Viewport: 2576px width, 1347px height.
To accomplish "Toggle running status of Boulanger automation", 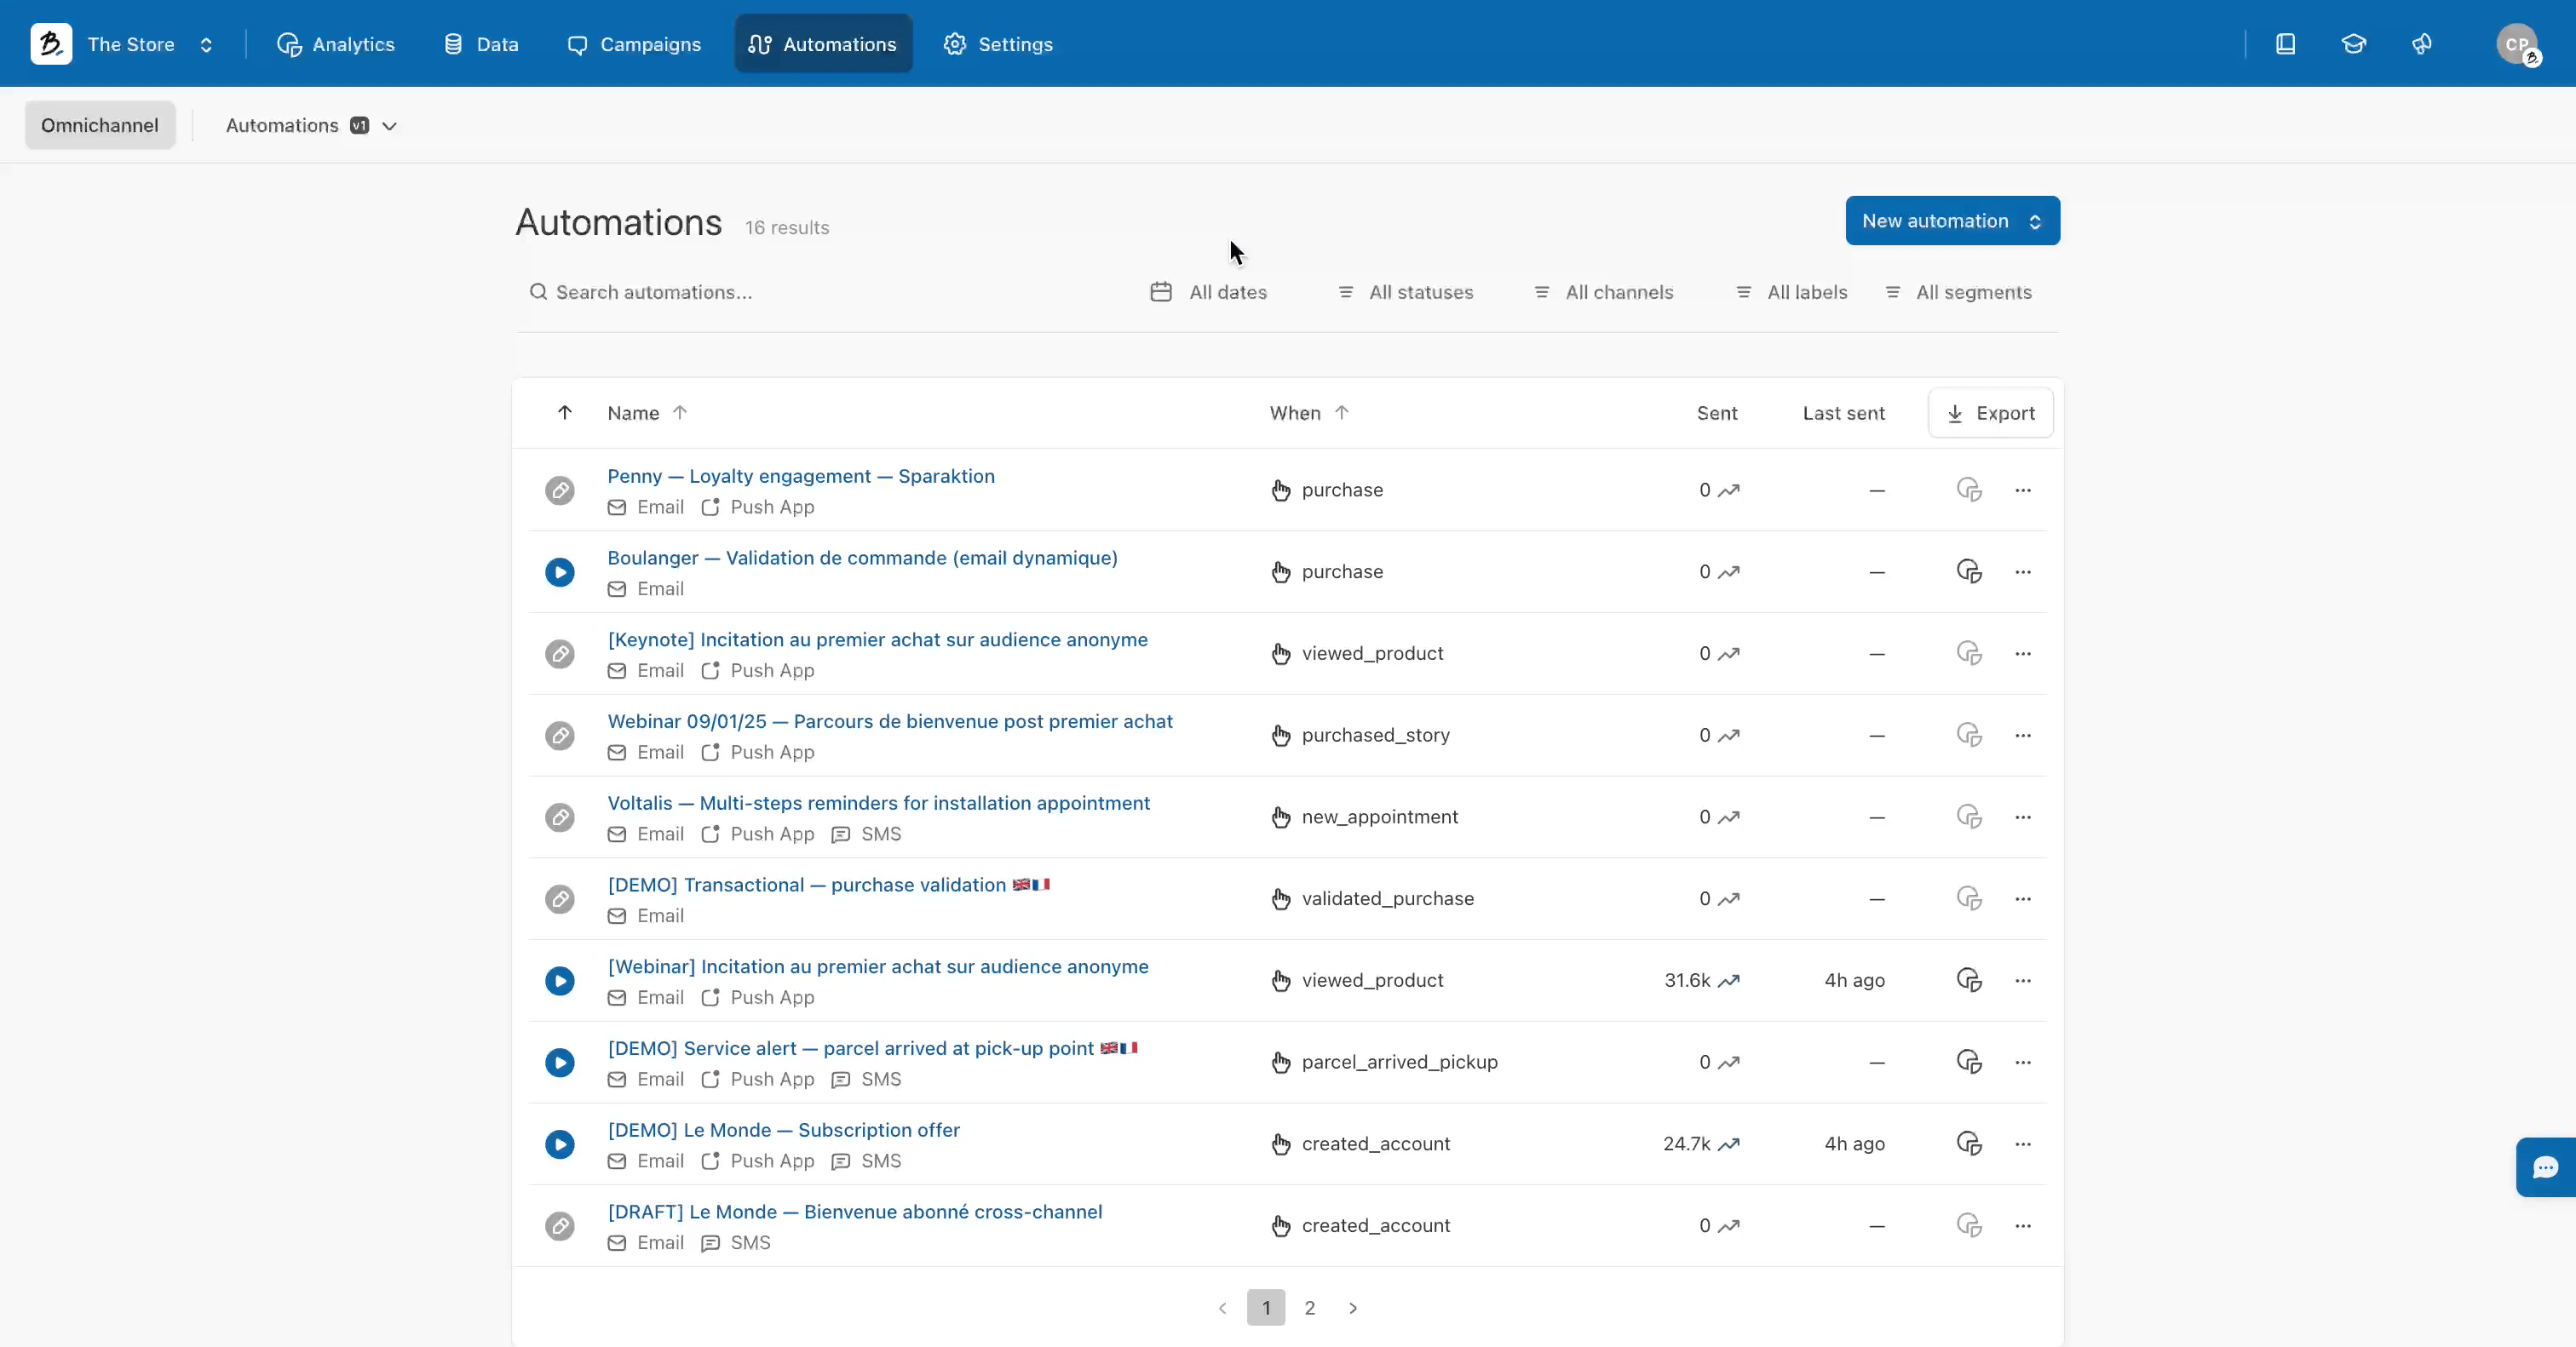I will (560, 571).
